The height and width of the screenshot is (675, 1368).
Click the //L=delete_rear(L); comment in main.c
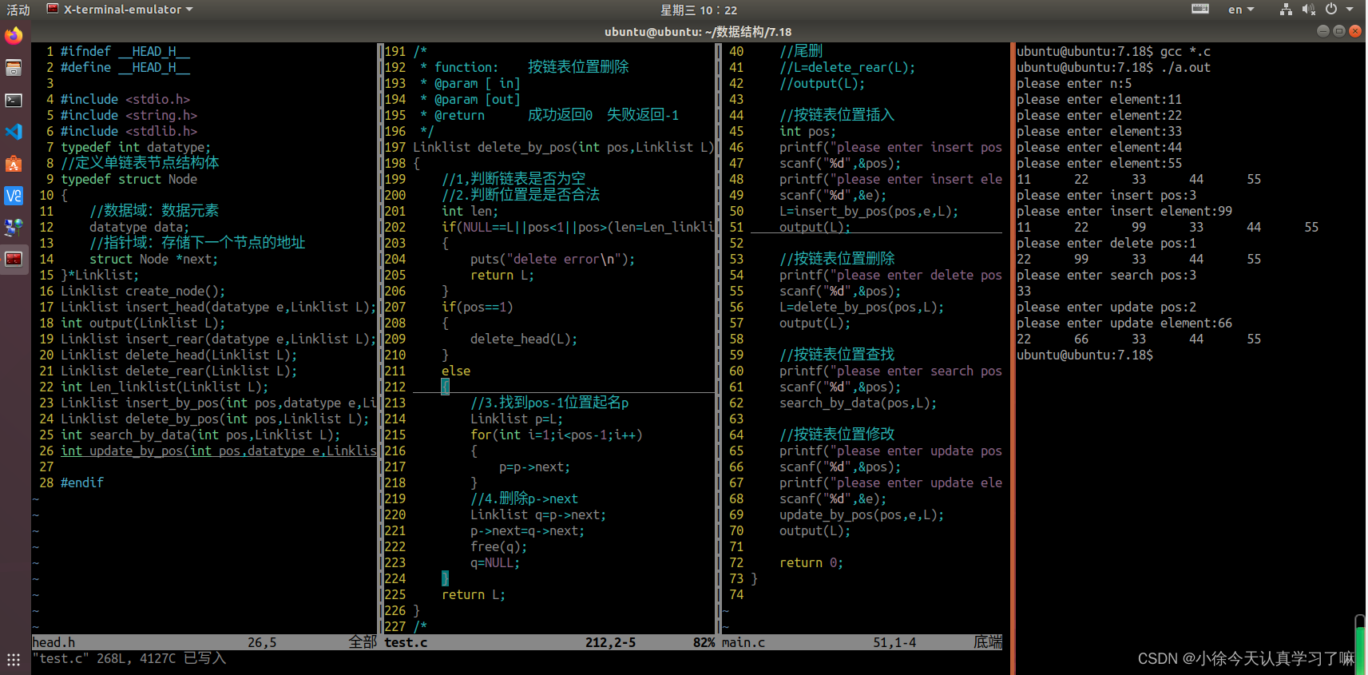847,67
